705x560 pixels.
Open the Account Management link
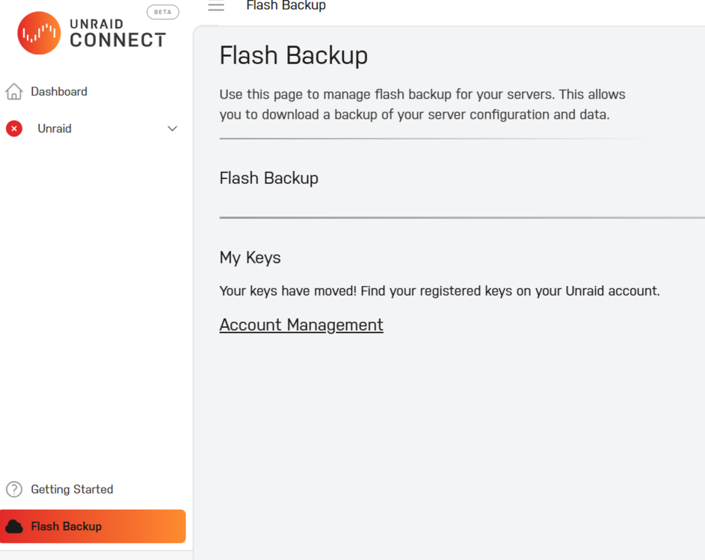point(301,325)
